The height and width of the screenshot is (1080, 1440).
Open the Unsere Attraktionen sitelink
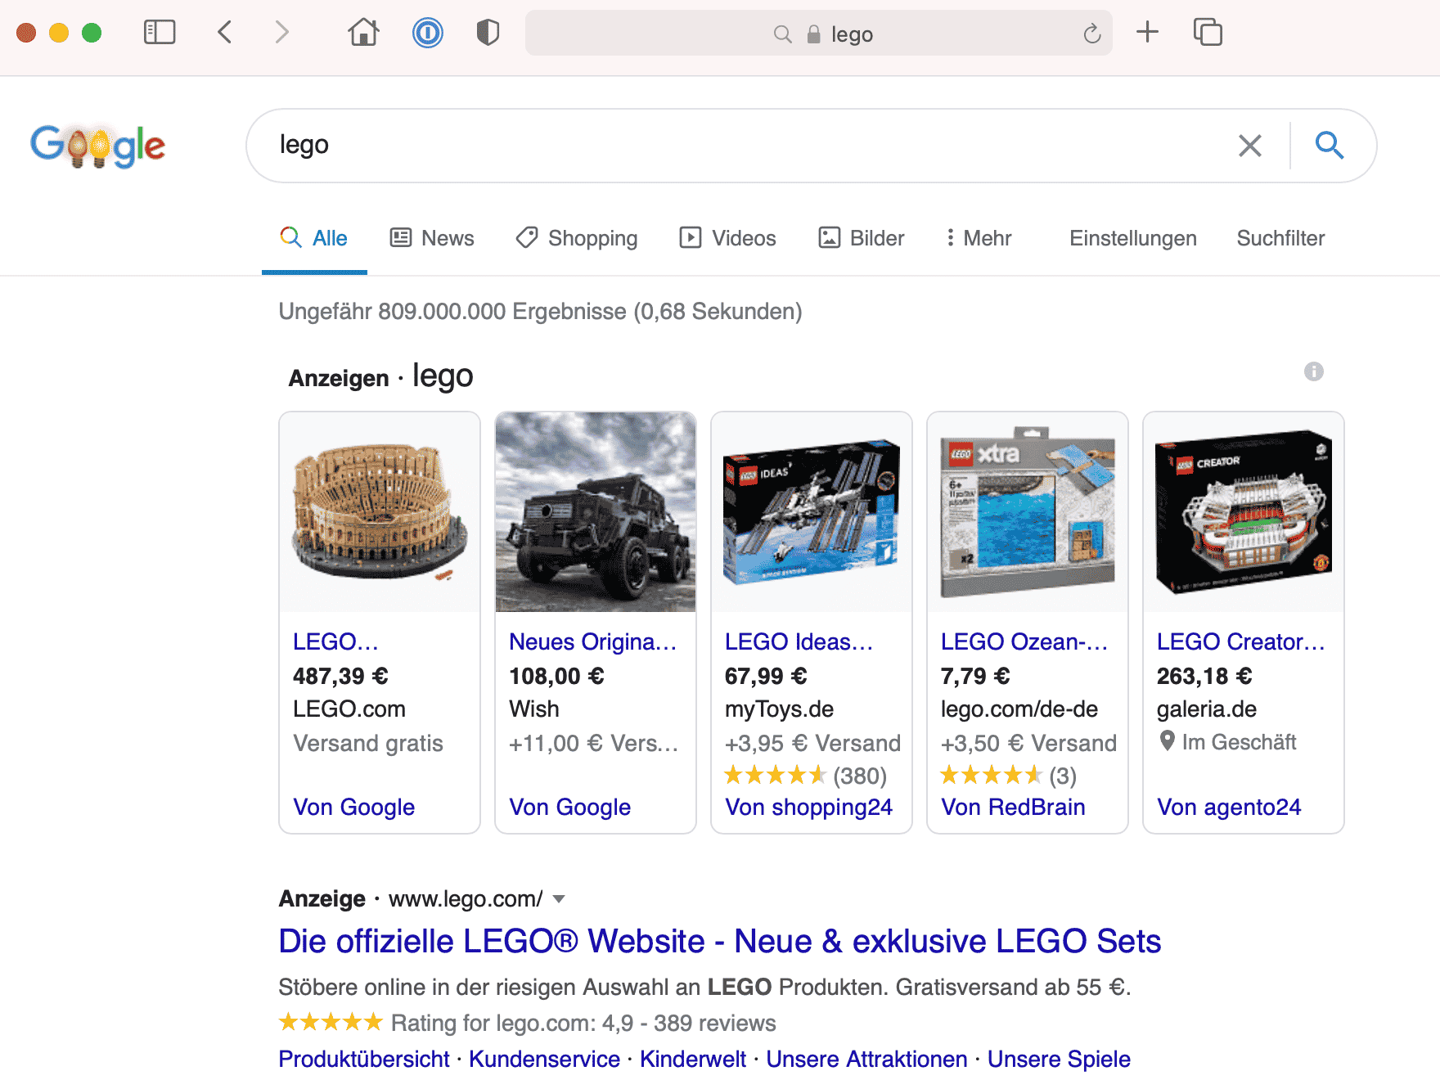click(x=866, y=1059)
